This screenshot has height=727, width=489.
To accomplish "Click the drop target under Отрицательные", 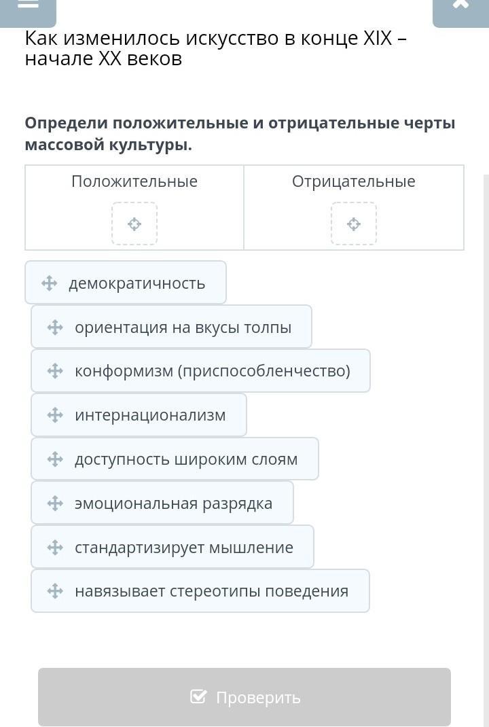I will (x=354, y=224).
